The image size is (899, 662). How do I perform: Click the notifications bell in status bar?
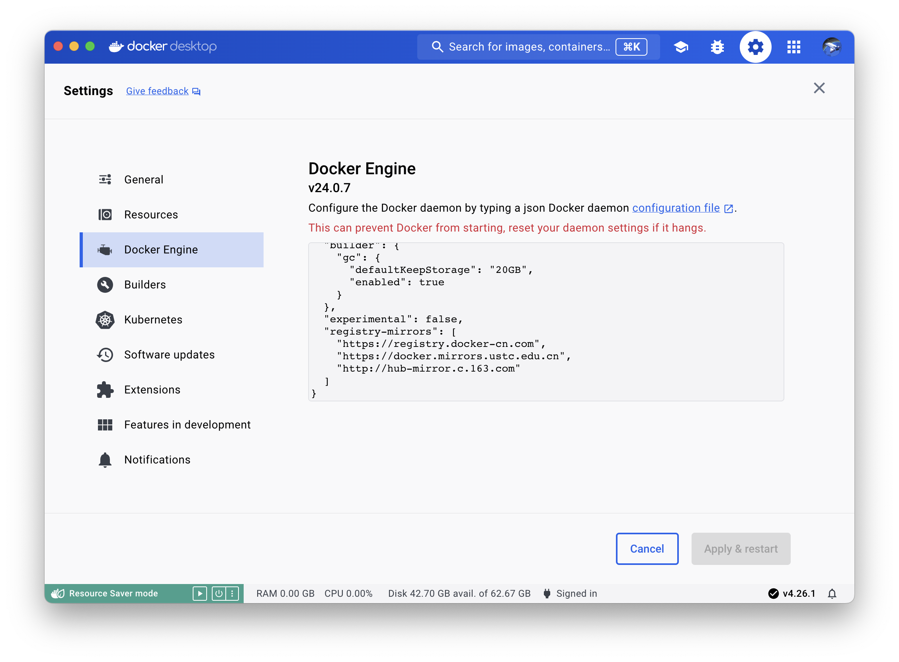[x=832, y=594]
